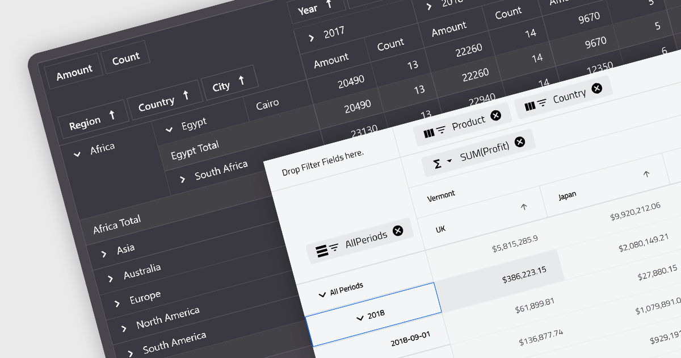Viewport: 681px width, 358px height.
Task: Click the filter icon on Country chip
Action: (542, 102)
